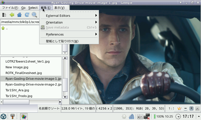Click Geeqie app icon in title bar
This screenshot has height=120, width=201.
[x=3, y=2]
